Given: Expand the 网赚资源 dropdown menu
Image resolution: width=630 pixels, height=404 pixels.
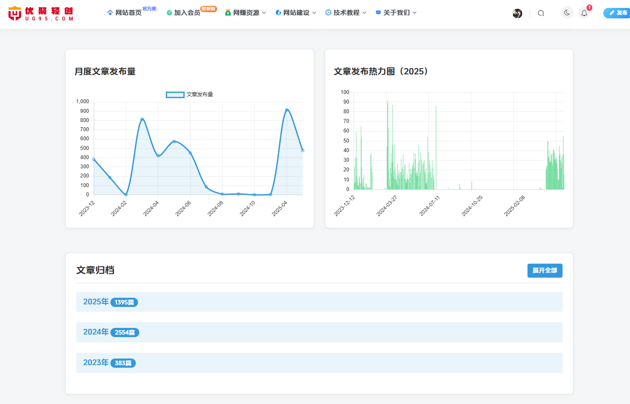Looking at the screenshot, I should tap(264, 13).
